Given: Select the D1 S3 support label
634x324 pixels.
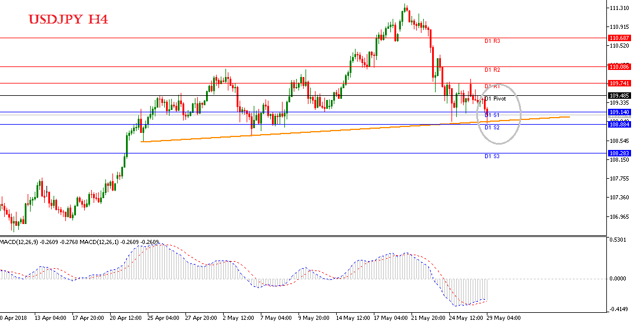Looking at the screenshot, I should [x=492, y=156].
